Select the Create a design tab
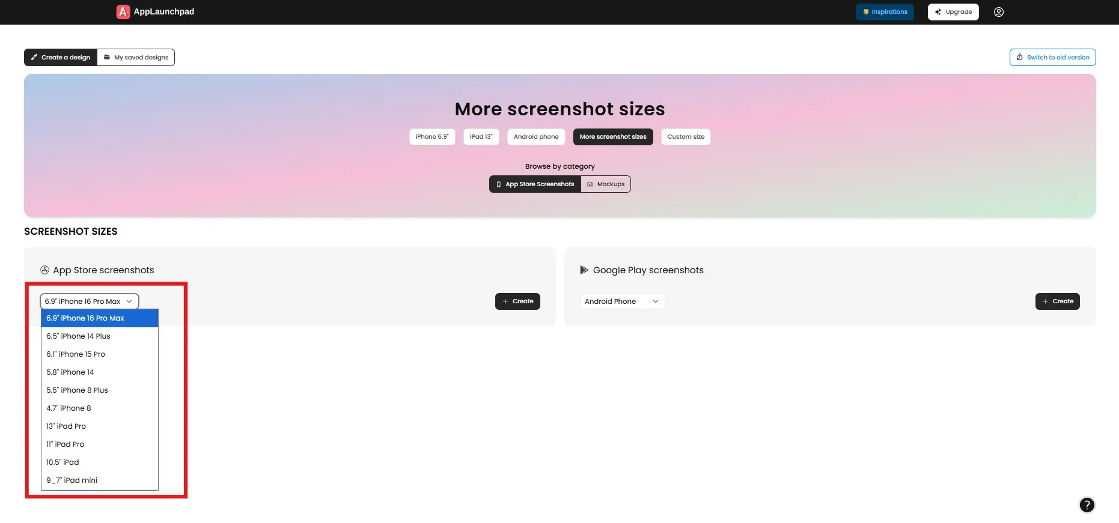This screenshot has height=523, width=1119. 61,58
